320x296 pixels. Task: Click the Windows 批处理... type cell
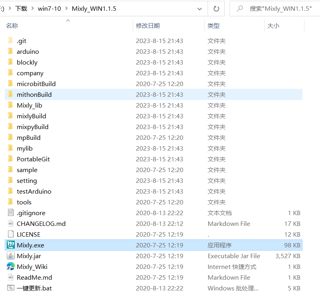pyautogui.click(x=233, y=288)
